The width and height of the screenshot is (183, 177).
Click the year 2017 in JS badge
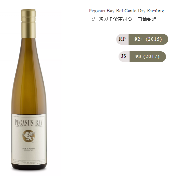pos(151,57)
